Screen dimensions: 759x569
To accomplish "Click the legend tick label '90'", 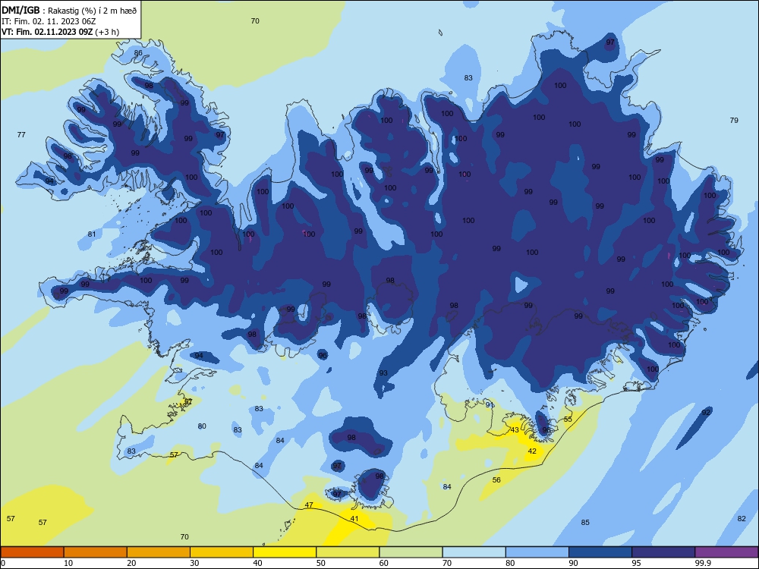I will click(x=573, y=563).
